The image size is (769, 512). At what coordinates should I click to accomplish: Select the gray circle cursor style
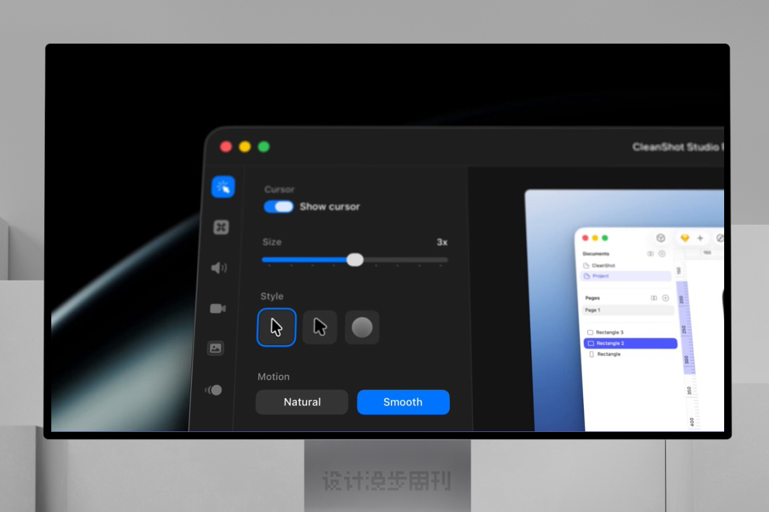point(362,328)
